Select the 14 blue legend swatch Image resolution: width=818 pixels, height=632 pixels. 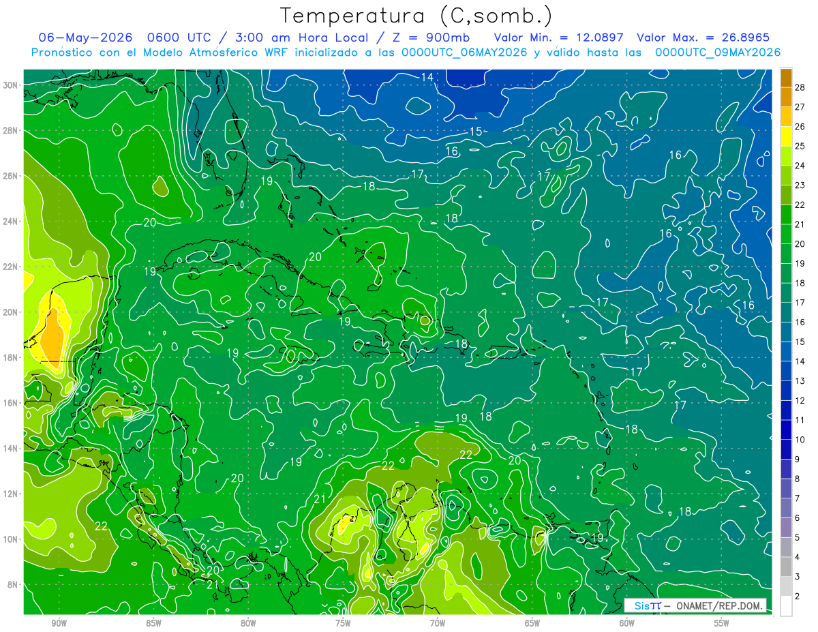click(786, 352)
